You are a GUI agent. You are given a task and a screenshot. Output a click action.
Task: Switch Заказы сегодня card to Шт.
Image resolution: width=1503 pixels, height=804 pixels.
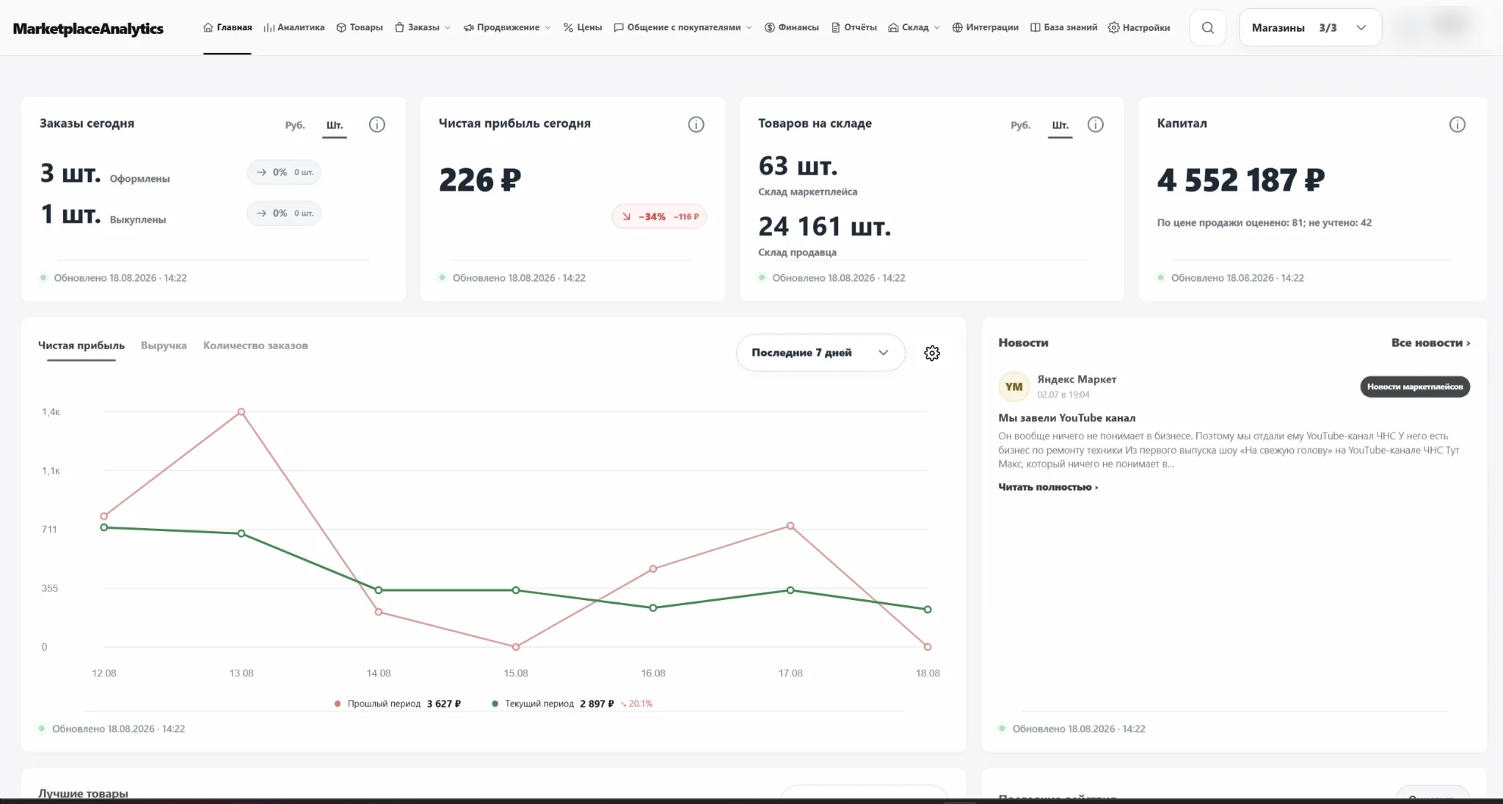[335, 125]
